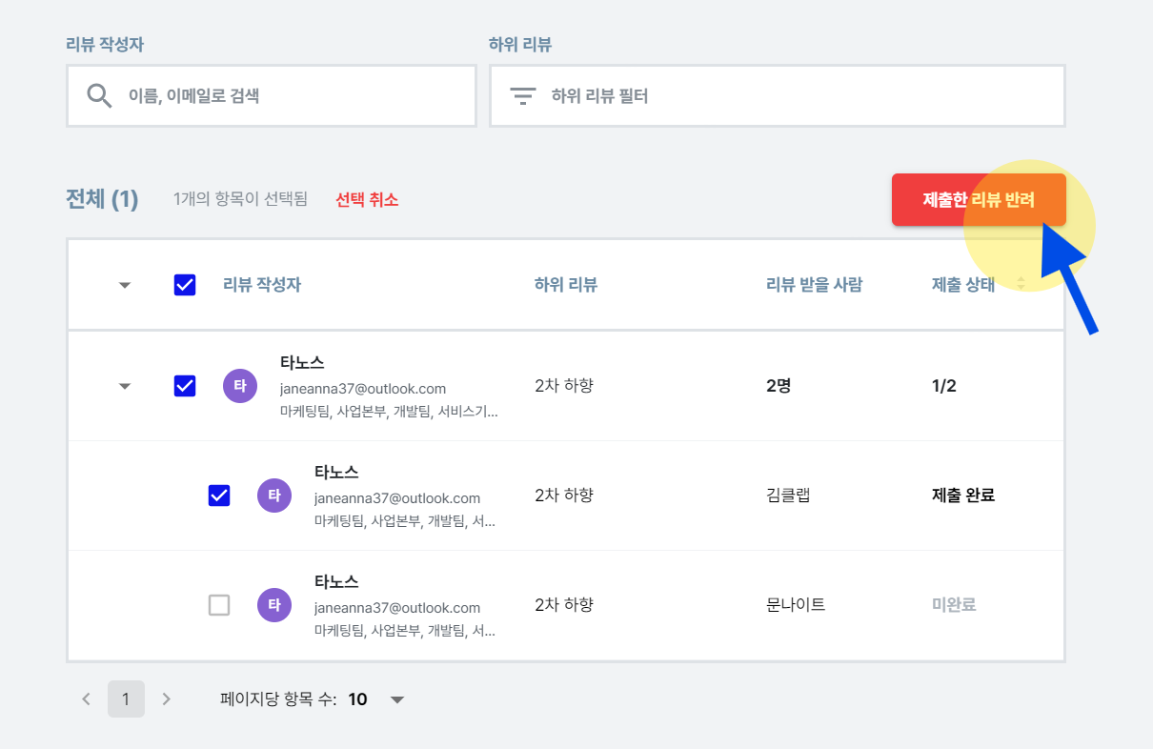Click the 전체 (1) heading
Viewport: 1153px width, 749px height.
[102, 199]
